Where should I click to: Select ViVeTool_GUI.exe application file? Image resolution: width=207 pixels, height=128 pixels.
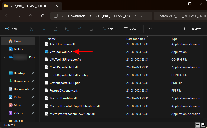(x=61, y=52)
